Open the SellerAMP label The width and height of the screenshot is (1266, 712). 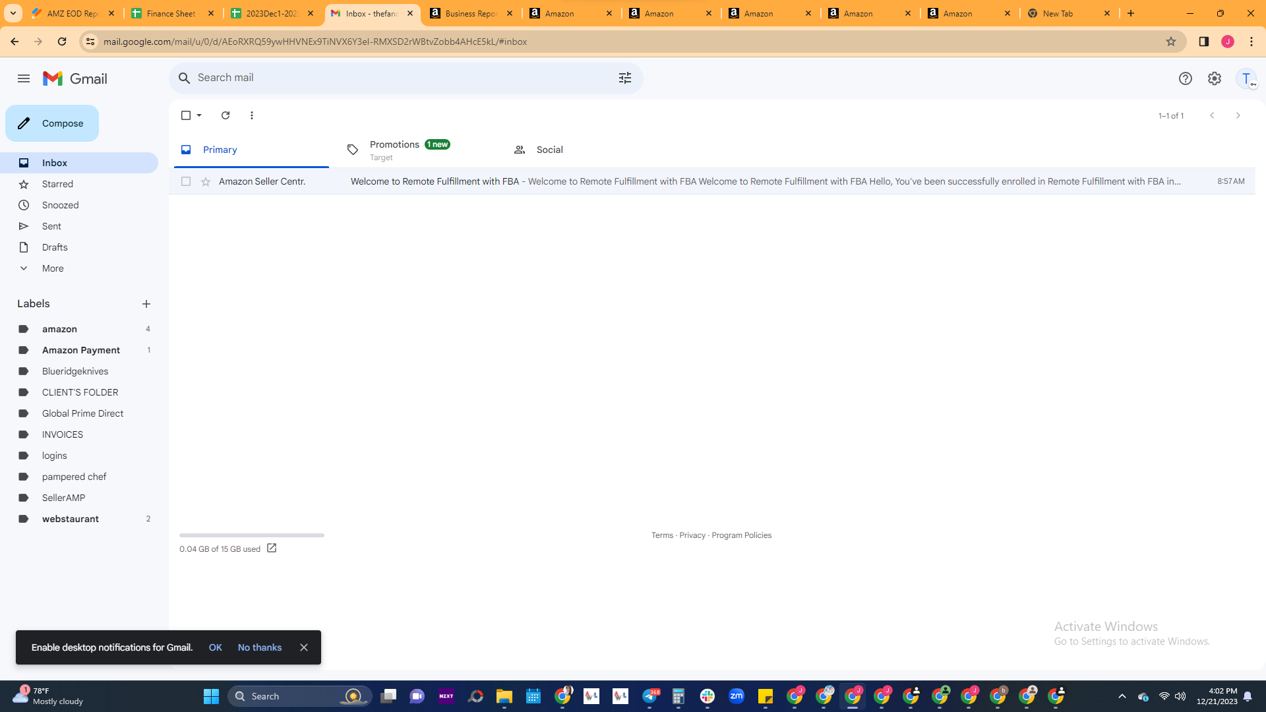tap(79, 498)
